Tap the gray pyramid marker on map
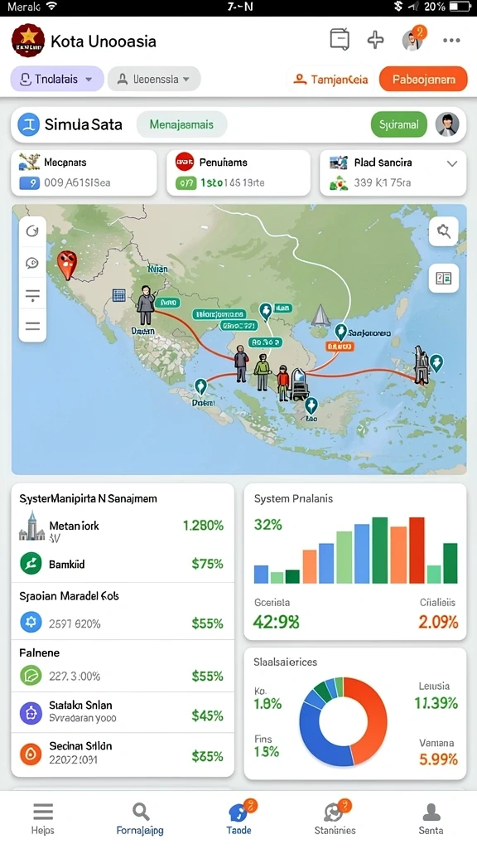 (x=320, y=314)
